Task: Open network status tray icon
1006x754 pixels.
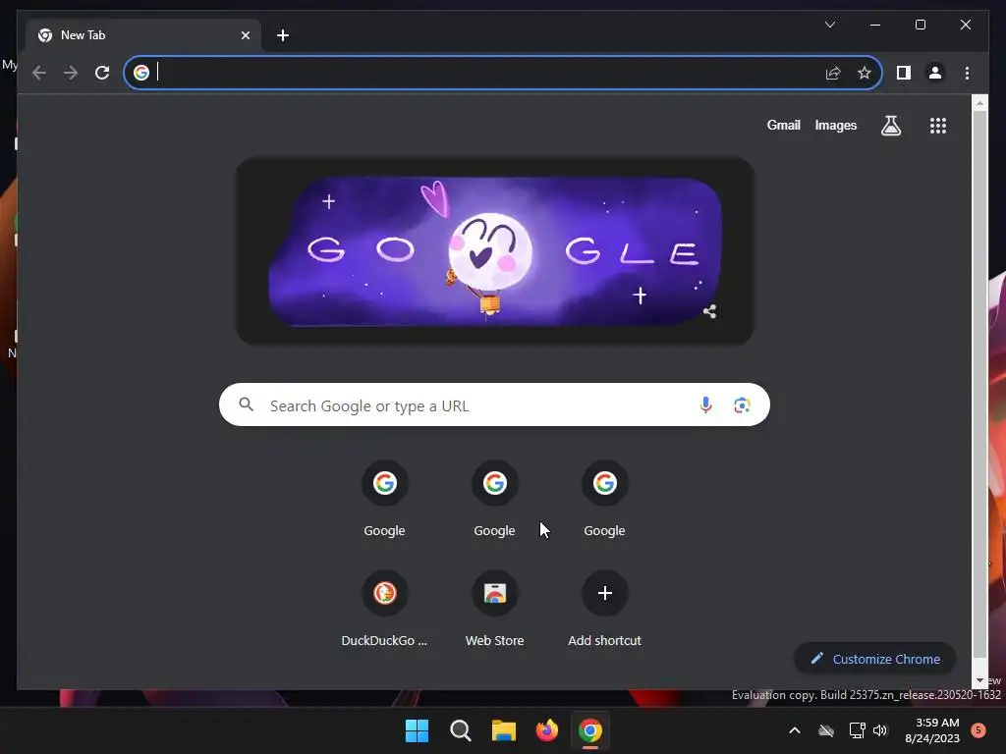Action: [x=857, y=730]
